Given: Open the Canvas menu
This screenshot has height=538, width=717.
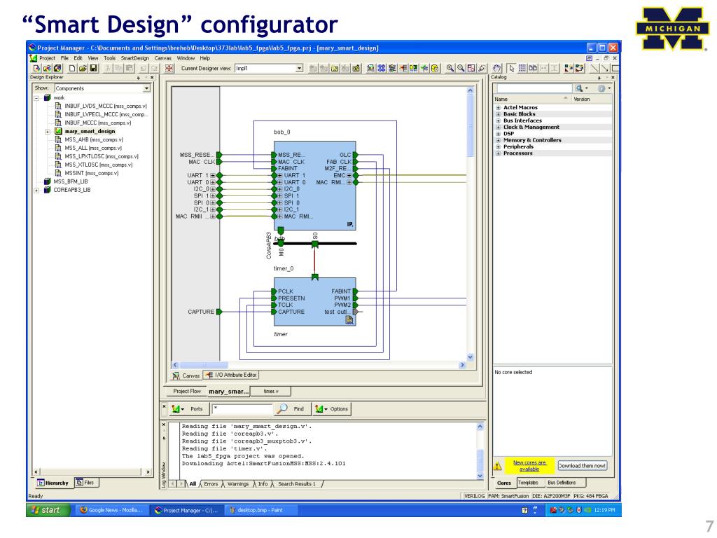Looking at the screenshot, I should click(162, 58).
